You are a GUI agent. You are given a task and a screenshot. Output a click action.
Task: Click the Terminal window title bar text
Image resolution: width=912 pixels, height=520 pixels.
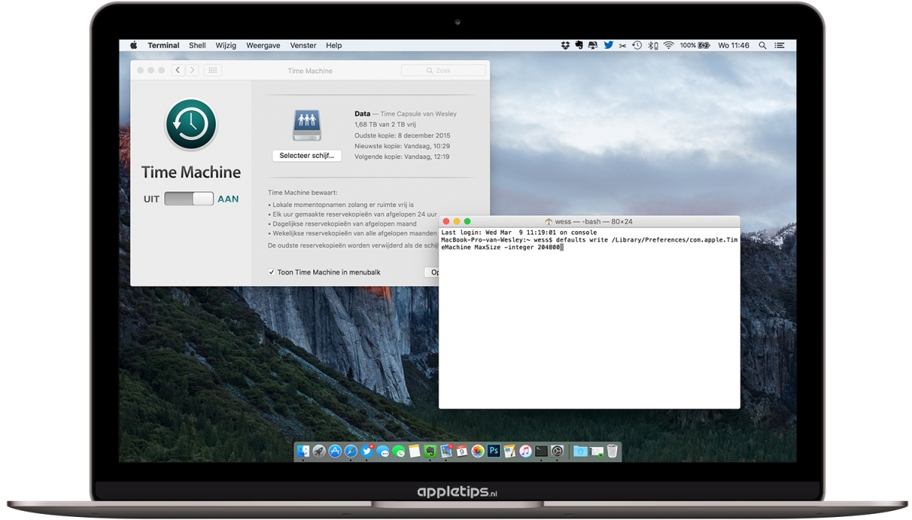point(589,221)
